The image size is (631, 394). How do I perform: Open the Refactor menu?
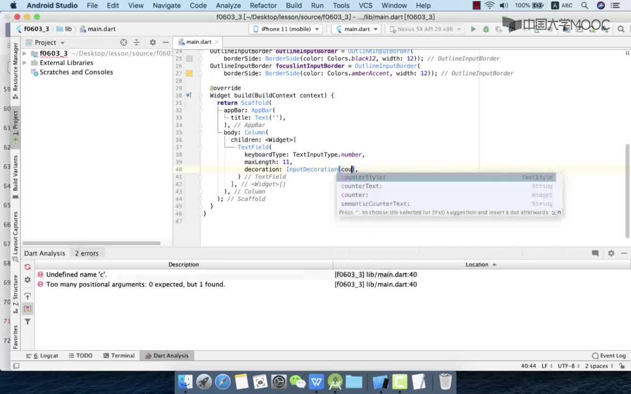(x=263, y=5)
